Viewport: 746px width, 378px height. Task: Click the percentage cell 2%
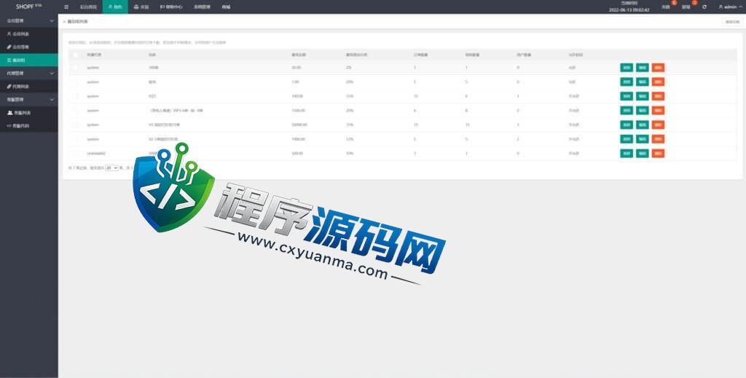click(x=348, y=68)
